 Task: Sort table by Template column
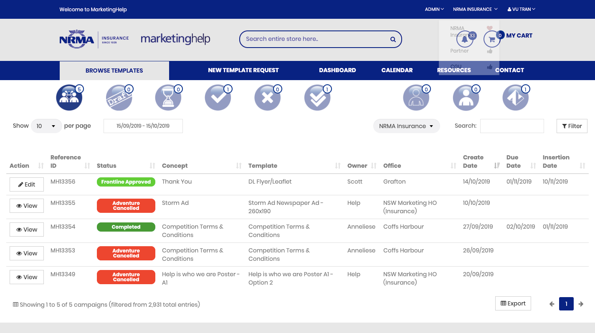click(x=294, y=166)
